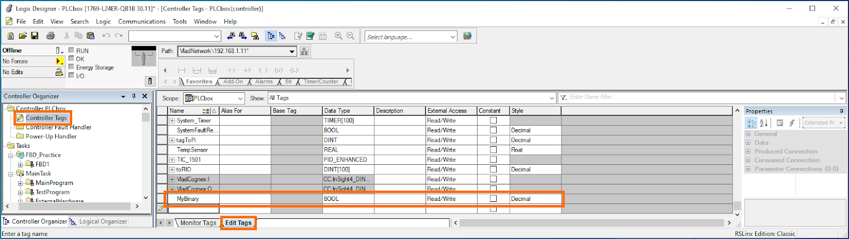
Task: Pin the Controller Organizer panel
Action: click(x=134, y=96)
